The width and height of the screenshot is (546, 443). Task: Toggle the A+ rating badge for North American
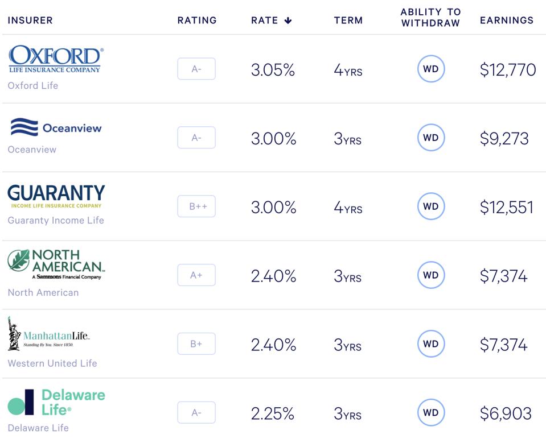[x=196, y=275]
